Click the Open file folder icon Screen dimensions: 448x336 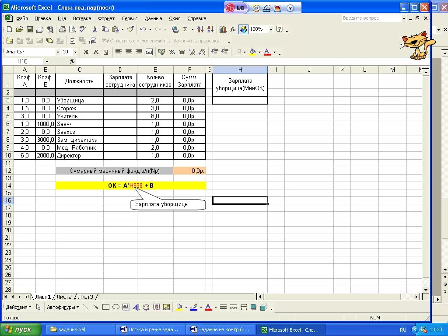[19, 29]
